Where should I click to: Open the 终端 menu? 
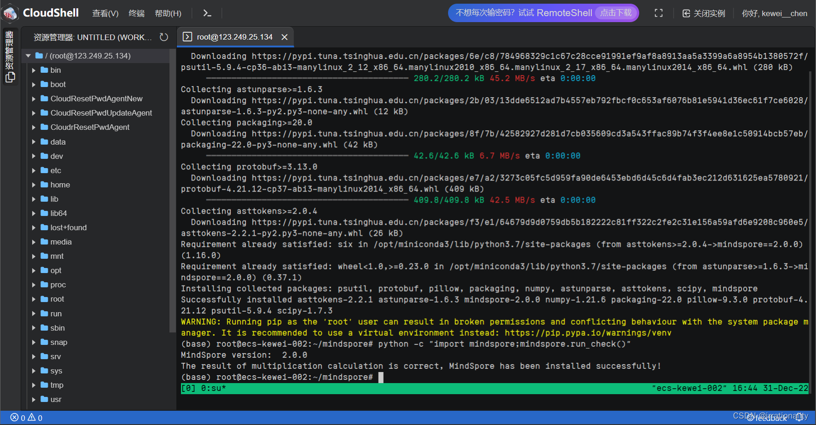pyautogui.click(x=136, y=13)
